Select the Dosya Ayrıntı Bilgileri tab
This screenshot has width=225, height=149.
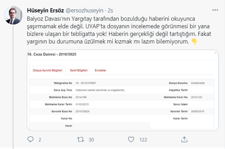[x=47, y=70]
